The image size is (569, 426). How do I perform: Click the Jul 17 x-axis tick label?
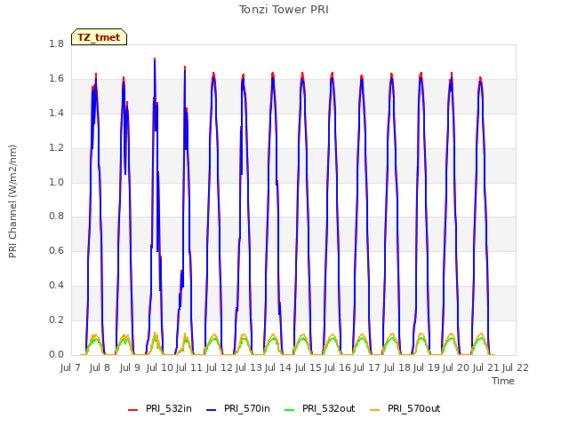click(x=367, y=367)
